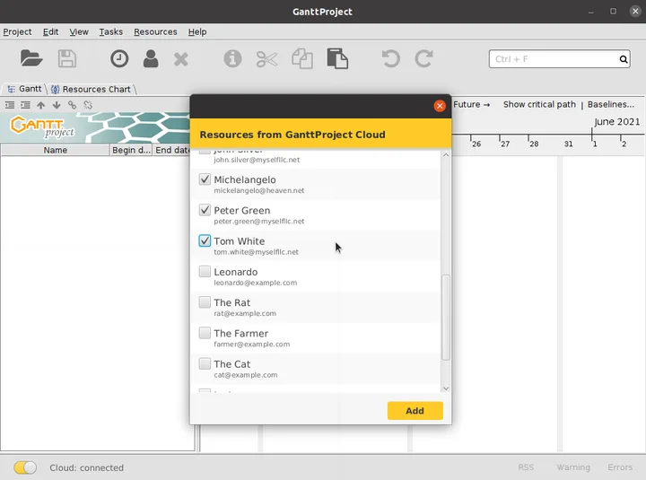The width and height of the screenshot is (646, 480).
Task: Click the Undo arrow icon
Action: (390, 58)
